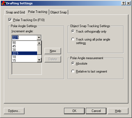Select Track orthogonally only option
The width and height of the screenshot is (132, 118).
click(x=73, y=31)
